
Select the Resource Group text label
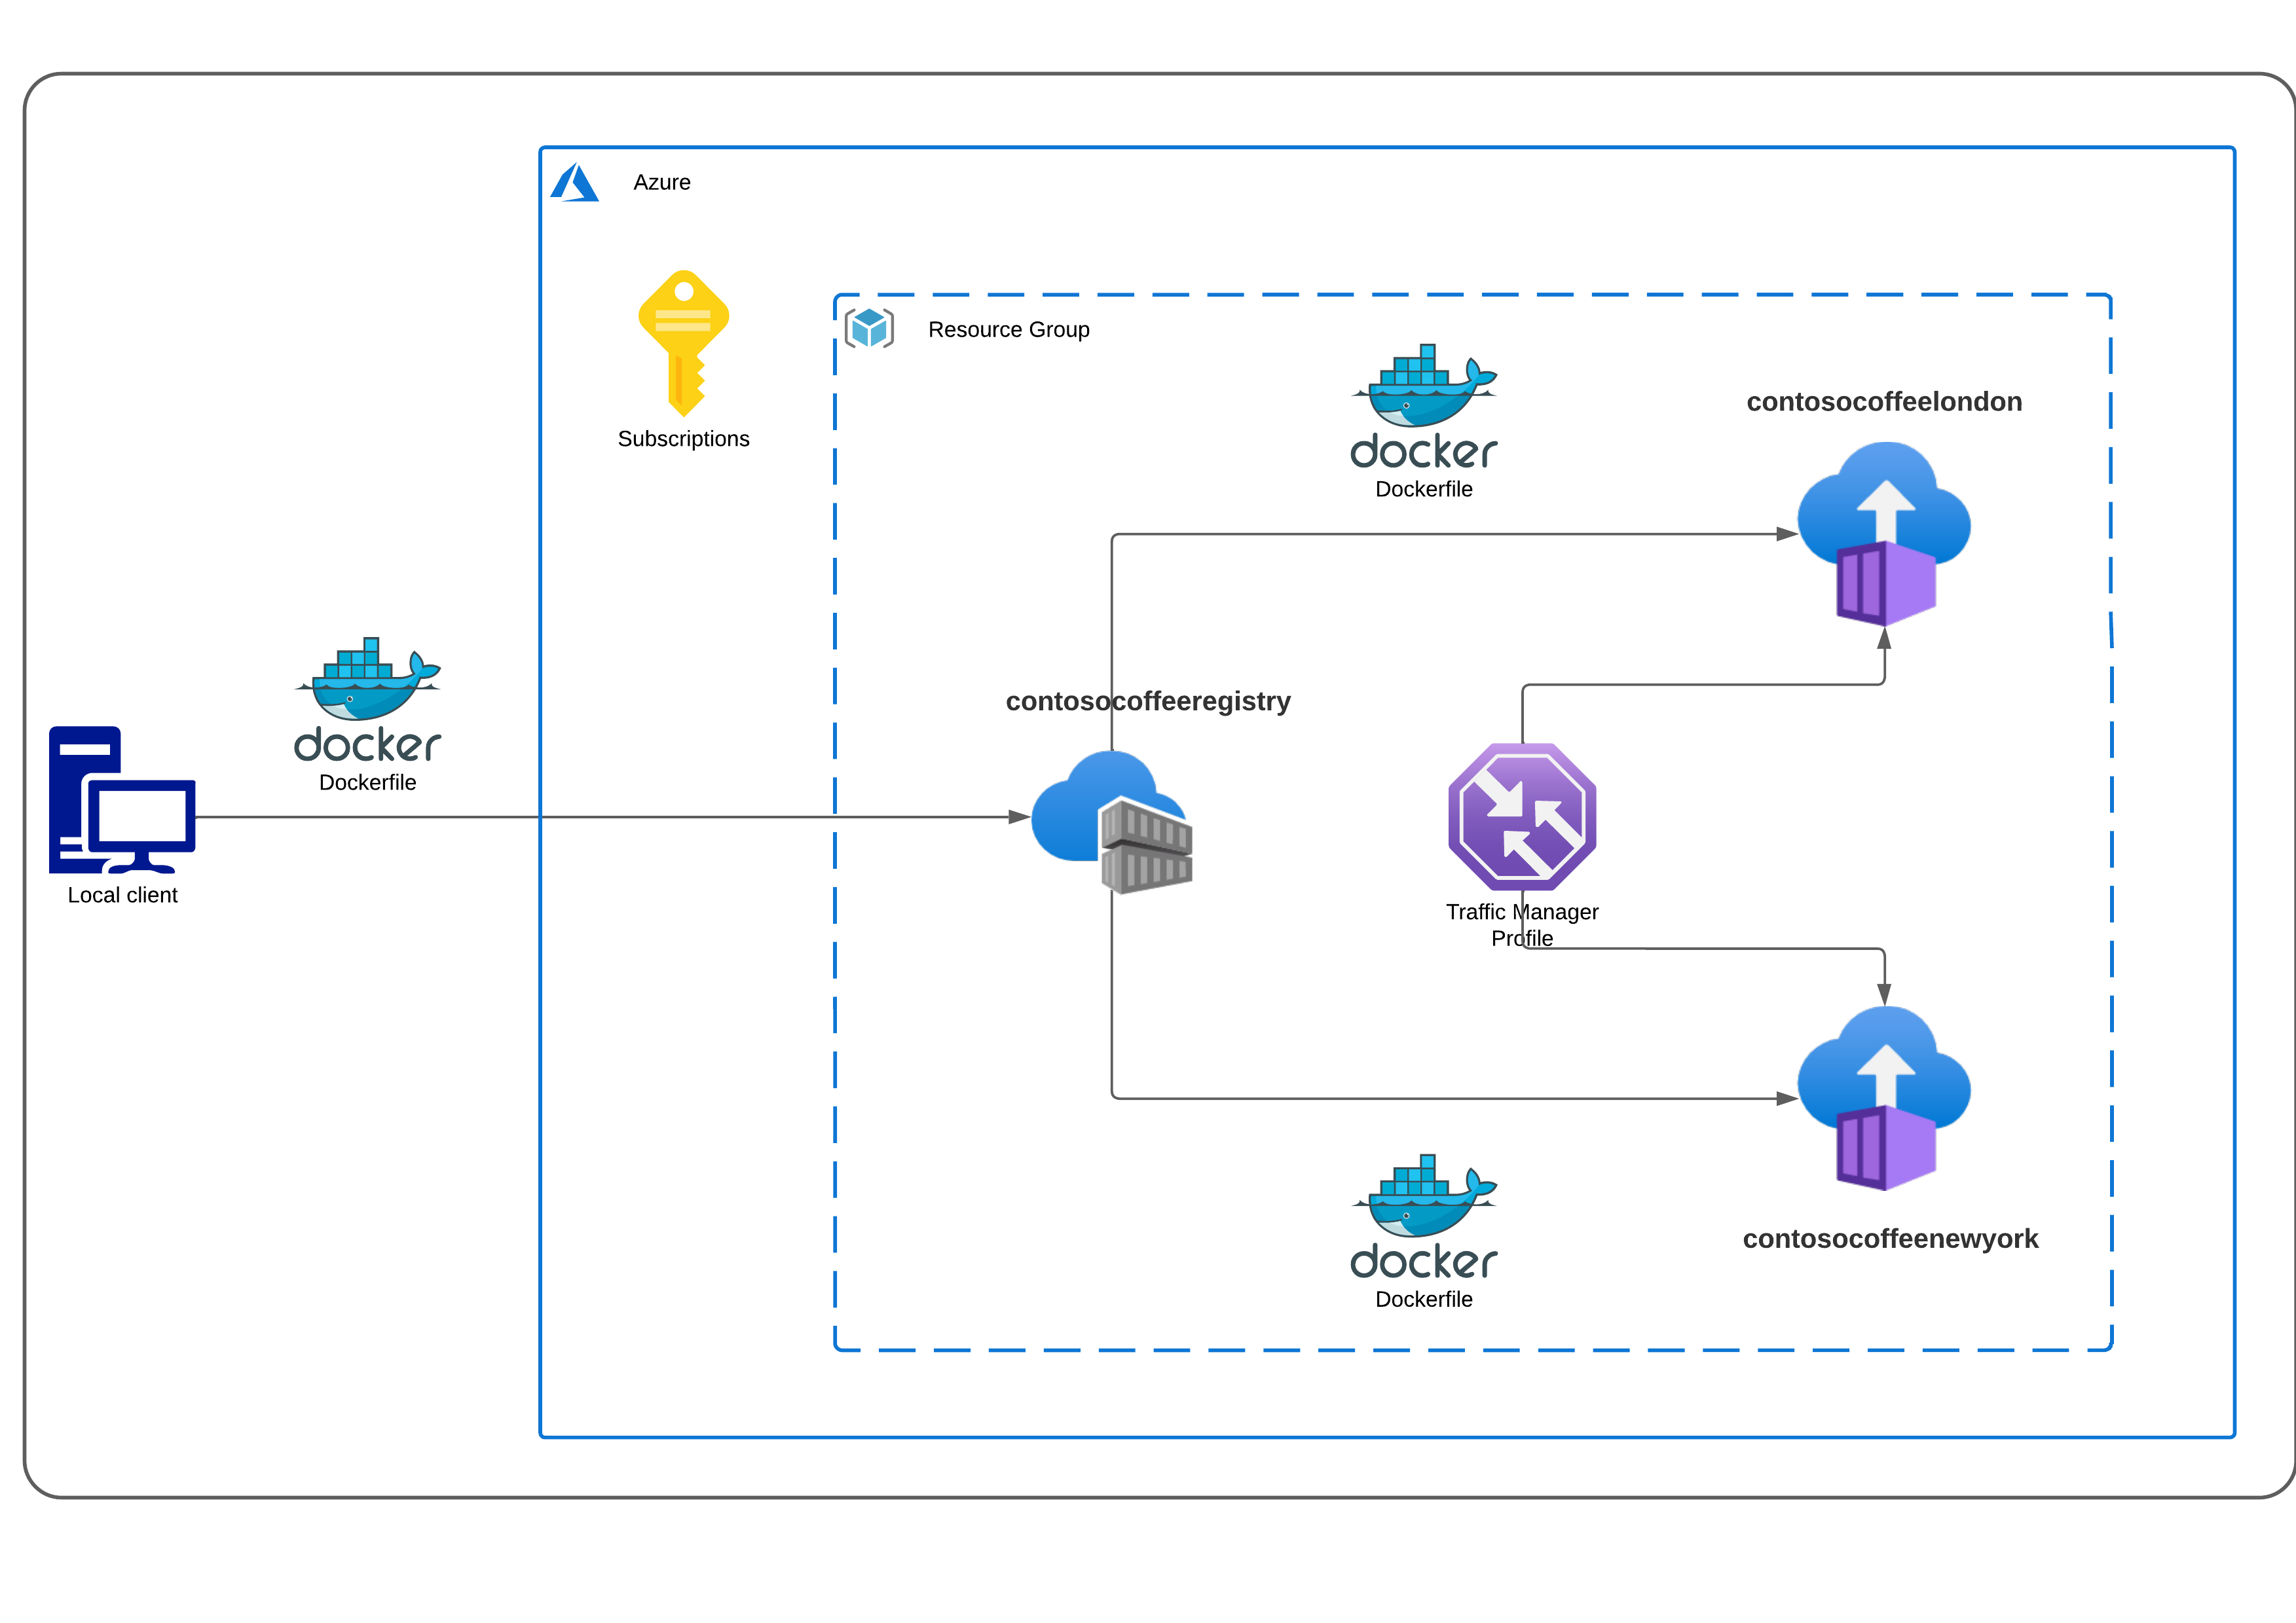pyautogui.click(x=1008, y=330)
